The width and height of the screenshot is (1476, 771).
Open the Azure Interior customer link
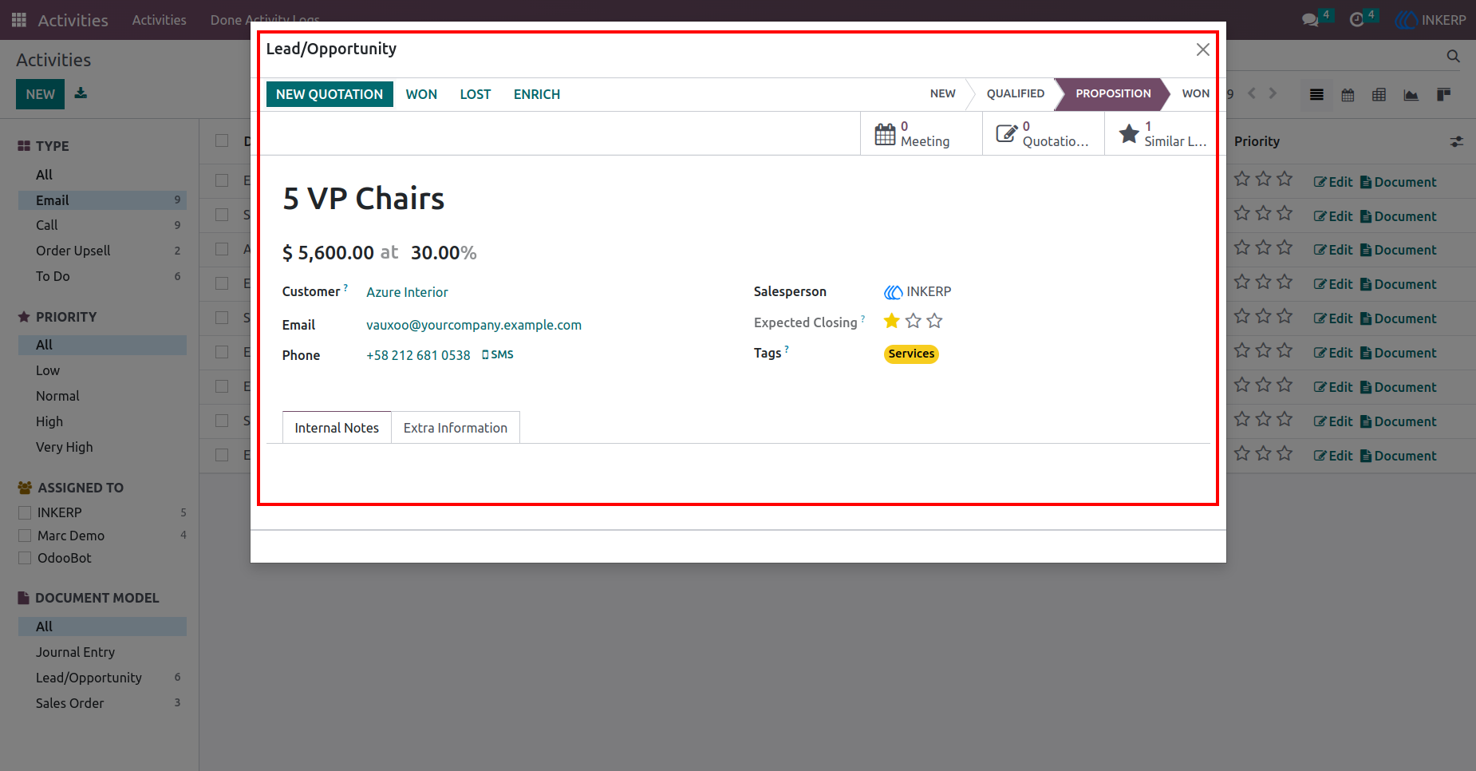407,292
